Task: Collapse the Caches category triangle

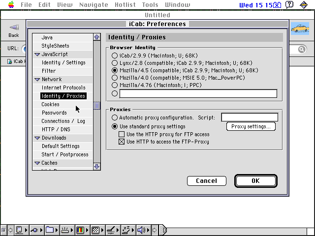Action: pos(37,163)
